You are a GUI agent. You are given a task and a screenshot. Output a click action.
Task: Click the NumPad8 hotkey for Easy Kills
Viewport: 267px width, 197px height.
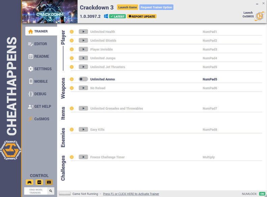tap(210, 130)
